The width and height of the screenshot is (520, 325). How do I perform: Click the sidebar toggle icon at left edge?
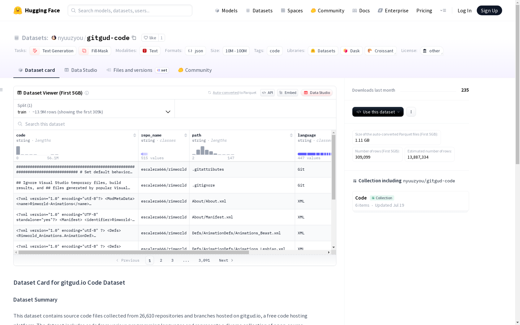2,90
